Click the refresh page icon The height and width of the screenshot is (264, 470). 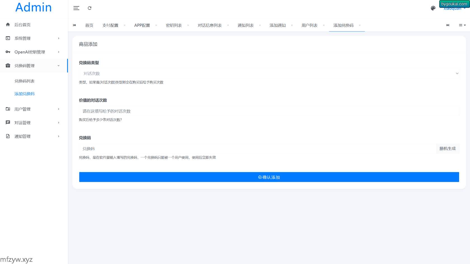(89, 8)
